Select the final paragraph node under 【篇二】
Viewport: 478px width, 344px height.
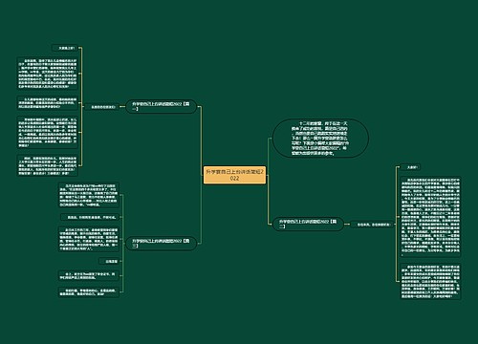point(430,281)
